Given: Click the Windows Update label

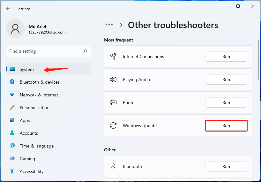Looking at the screenshot, I should tap(140, 125).
